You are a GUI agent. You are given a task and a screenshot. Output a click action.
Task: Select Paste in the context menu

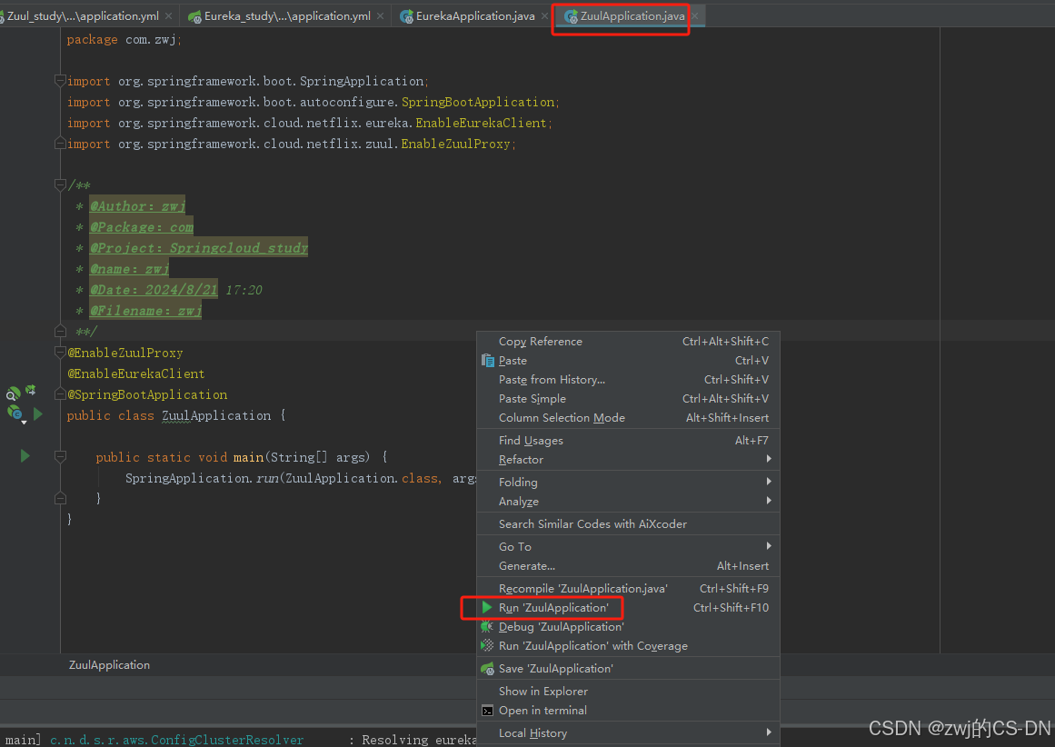tap(629, 361)
